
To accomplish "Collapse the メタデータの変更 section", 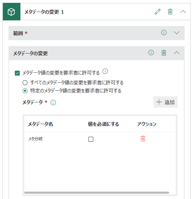I will 176,53.
